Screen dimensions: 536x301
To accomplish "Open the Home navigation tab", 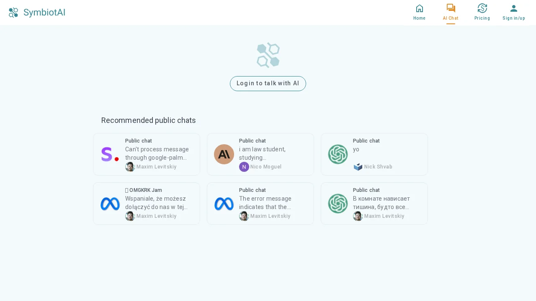I will [420, 13].
